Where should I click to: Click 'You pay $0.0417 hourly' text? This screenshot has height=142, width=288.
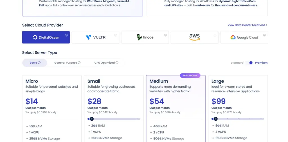pyautogui.click(x=102, y=112)
